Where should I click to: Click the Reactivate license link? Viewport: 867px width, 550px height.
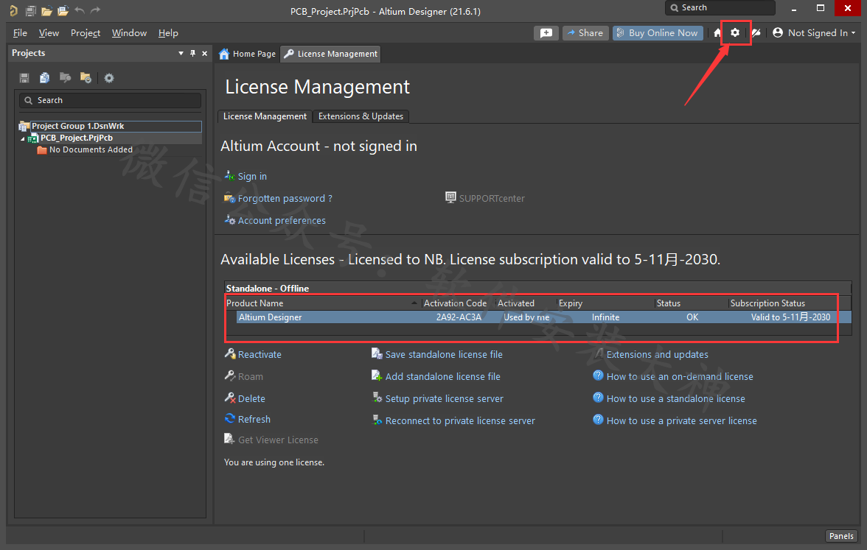[260, 355]
